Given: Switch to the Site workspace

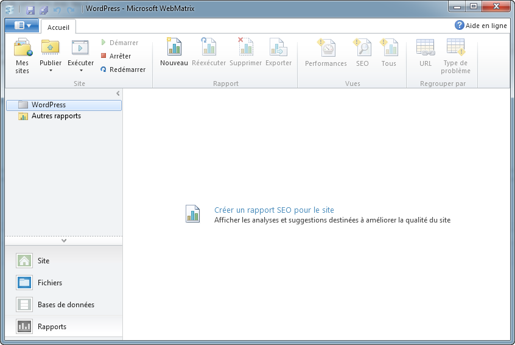Looking at the screenshot, I should click(64, 261).
